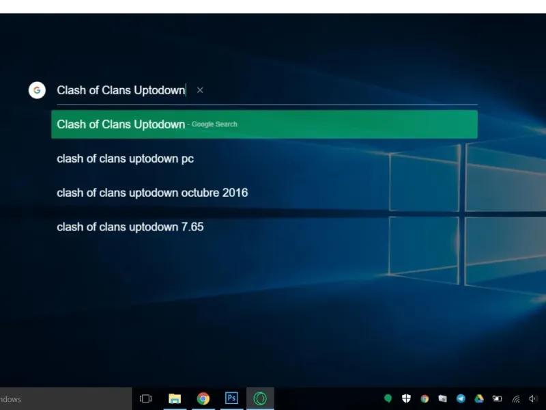This screenshot has width=546, height=410.
Task: Choose suggestion 'clash of clans uptodown pc'
Action: pos(126,159)
